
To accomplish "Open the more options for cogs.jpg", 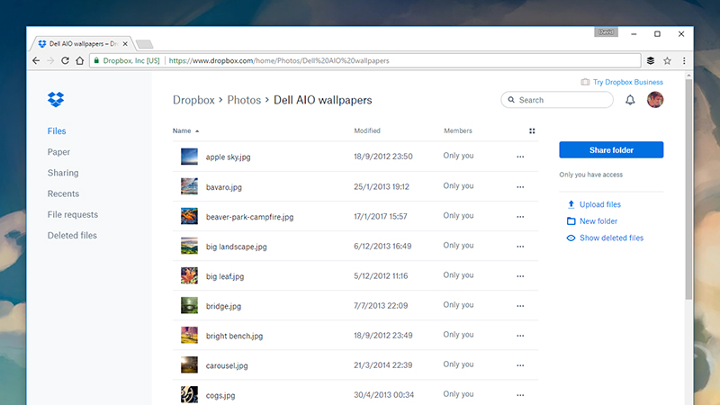I will (x=520, y=395).
